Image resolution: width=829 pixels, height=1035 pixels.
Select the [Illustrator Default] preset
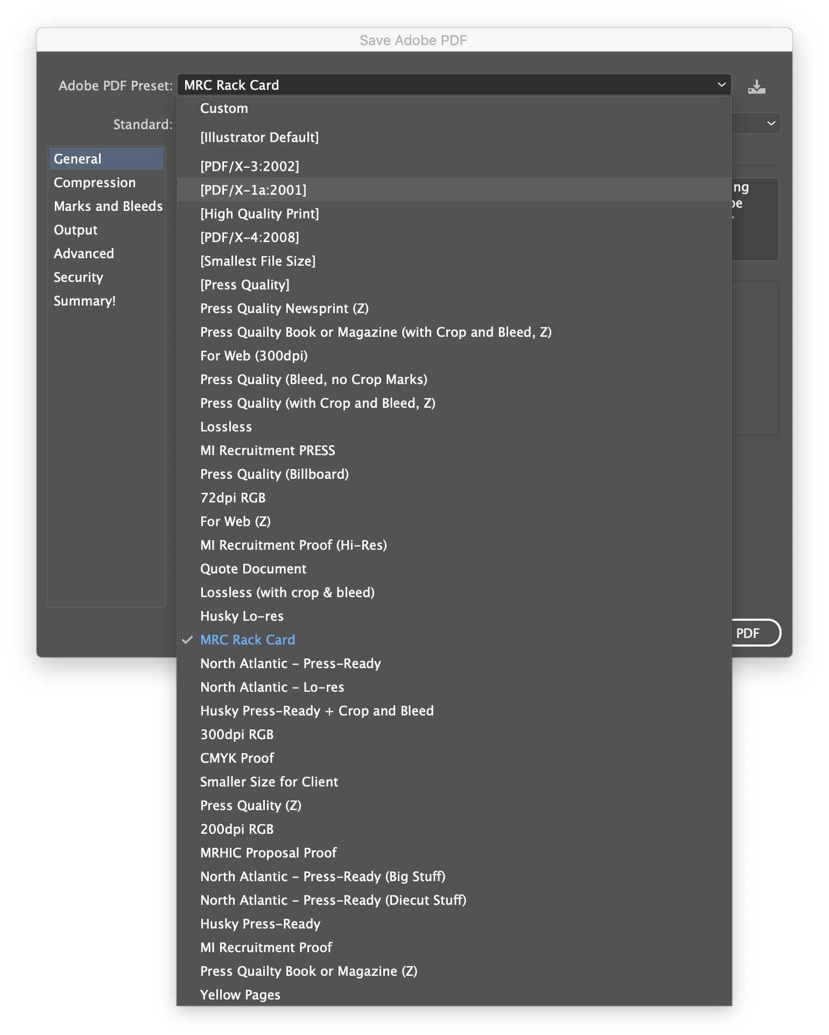click(x=454, y=137)
